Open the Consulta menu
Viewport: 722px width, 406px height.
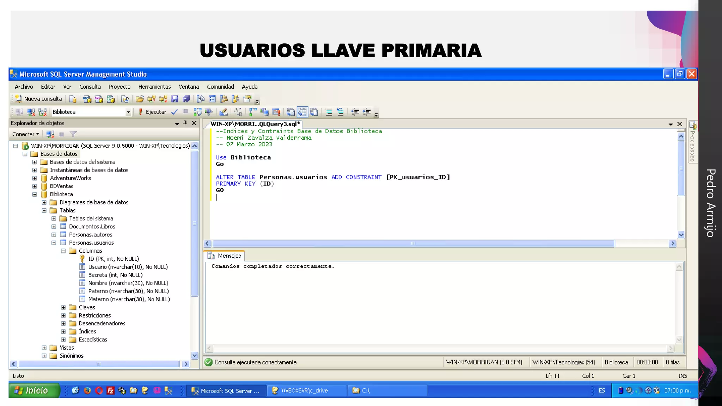(x=90, y=87)
